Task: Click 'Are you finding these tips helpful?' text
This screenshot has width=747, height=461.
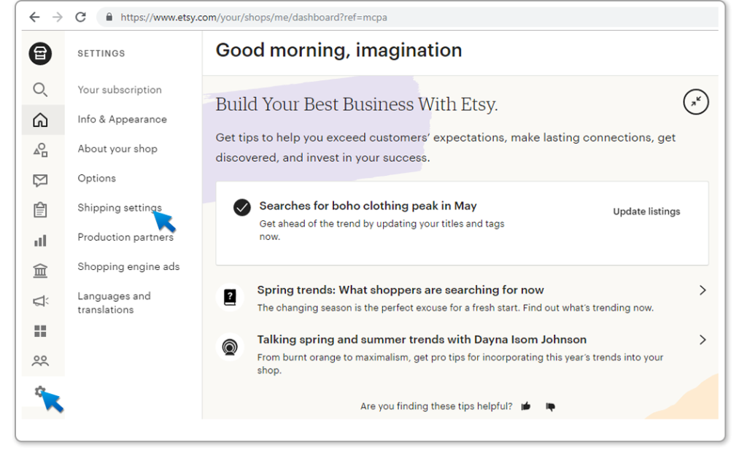Action: pyautogui.click(x=436, y=406)
